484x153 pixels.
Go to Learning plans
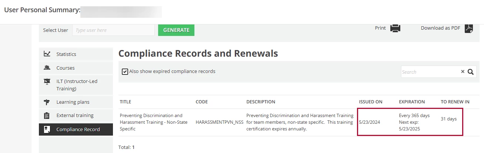pos(73,102)
